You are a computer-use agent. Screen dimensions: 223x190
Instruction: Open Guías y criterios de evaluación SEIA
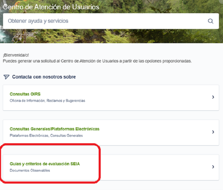tap(45, 164)
